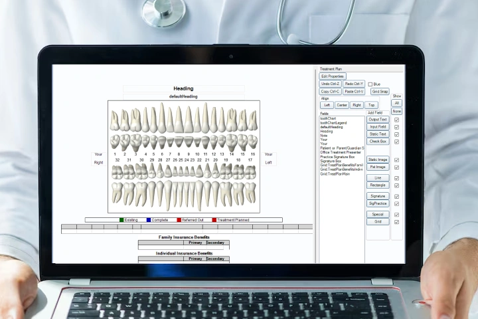Select toothChartLegend in the Fields list
This screenshot has width=478, height=319.
pos(334,123)
